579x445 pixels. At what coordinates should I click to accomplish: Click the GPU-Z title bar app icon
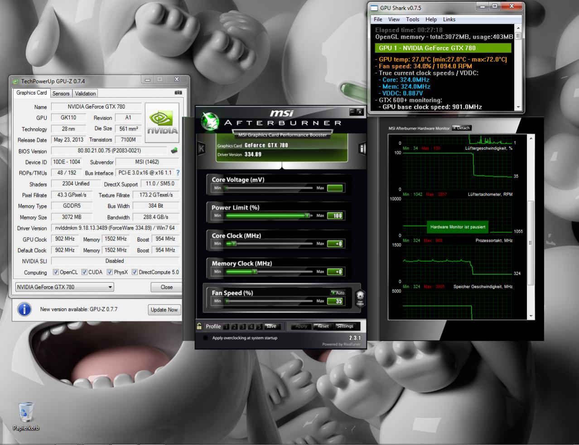pyautogui.click(x=15, y=81)
